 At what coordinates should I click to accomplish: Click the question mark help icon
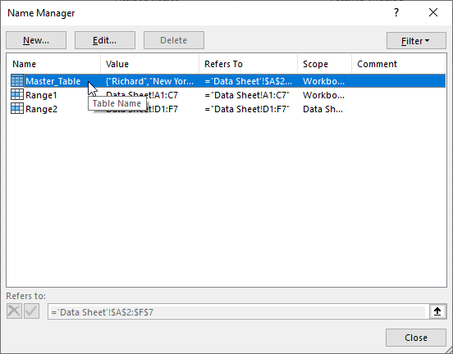[396, 12]
